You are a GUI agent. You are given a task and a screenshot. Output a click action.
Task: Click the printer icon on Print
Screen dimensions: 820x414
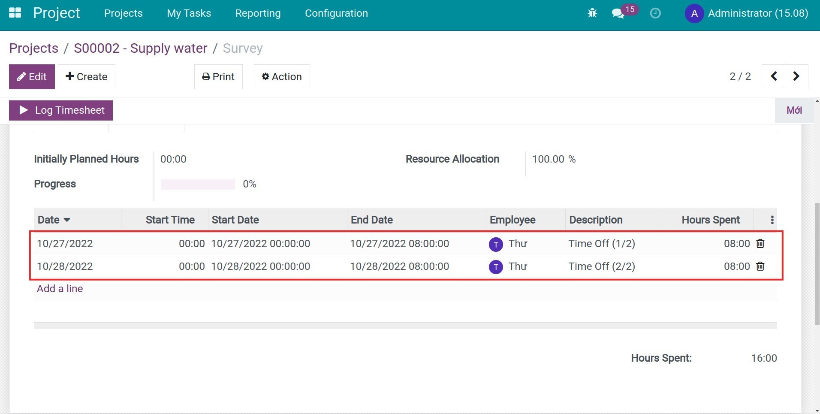click(207, 76)
